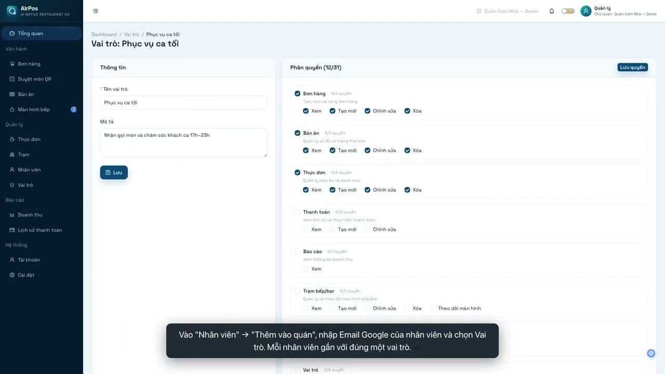Uncheck Tạo mới under Đơn hàng
The height and width of the screenshot is (374, 665).
[x=332, y=111]
